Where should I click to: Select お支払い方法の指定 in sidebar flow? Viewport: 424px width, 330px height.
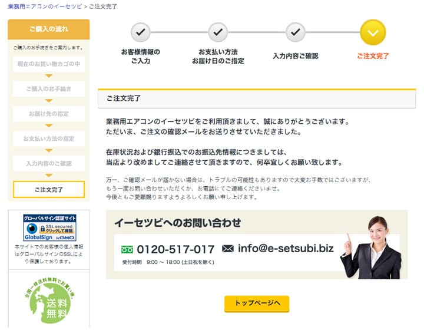point(49,138)
